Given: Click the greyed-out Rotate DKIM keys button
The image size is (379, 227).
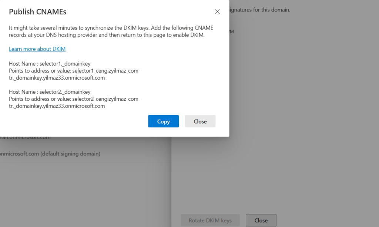Looking at the screenshot, I should click(210, 220).
